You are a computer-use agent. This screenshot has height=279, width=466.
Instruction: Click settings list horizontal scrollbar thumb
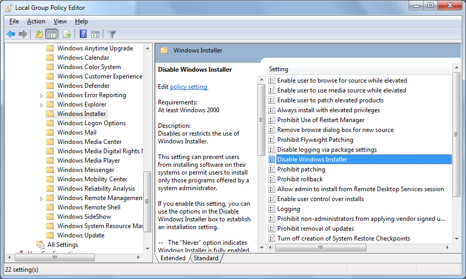click(x=321, y=248)
